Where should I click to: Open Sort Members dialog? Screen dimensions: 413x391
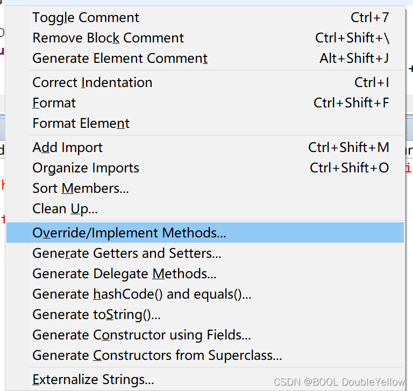pyautogui.click(x=81, y=189)
